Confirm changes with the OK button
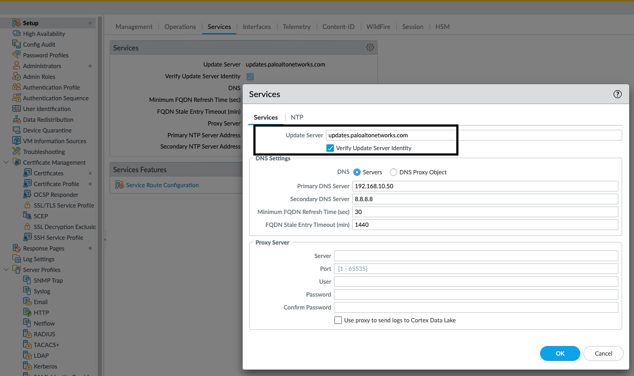The width and height of the screenshot is (634, 376). coord(560,353)
